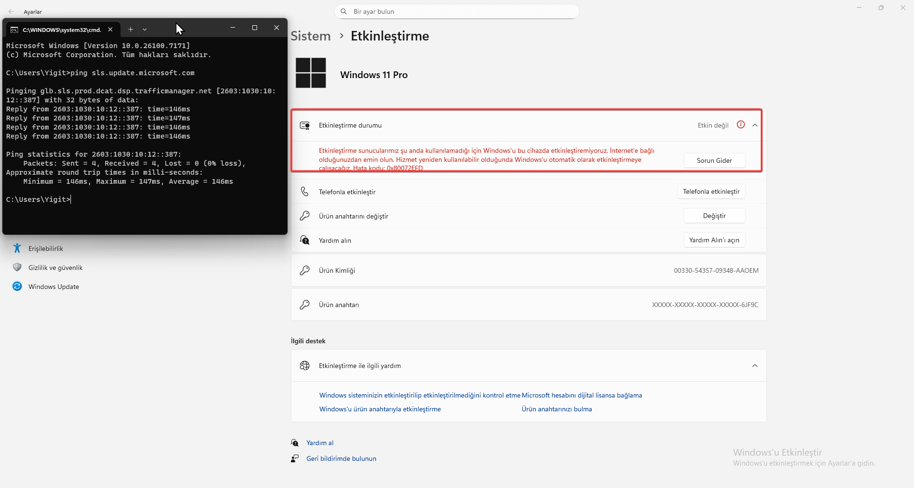Open Gizlilik ve güvenlik in sidebar
The width and height of the screenshot is (914, 488).
click(55, 268)
